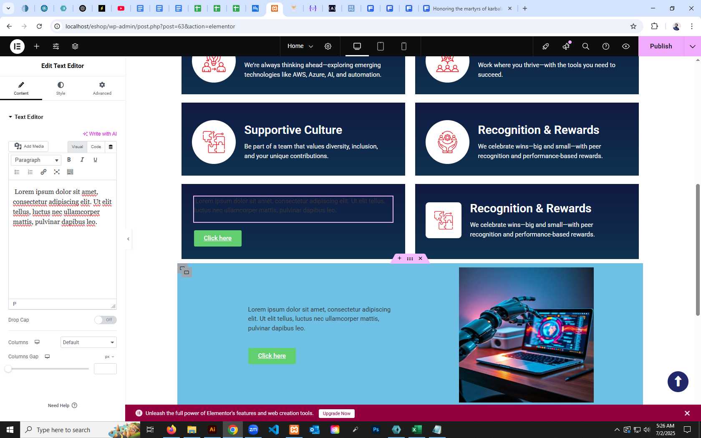The image size is (701, 438).
Task: Expand Publish options arrow
Action: 693,46
